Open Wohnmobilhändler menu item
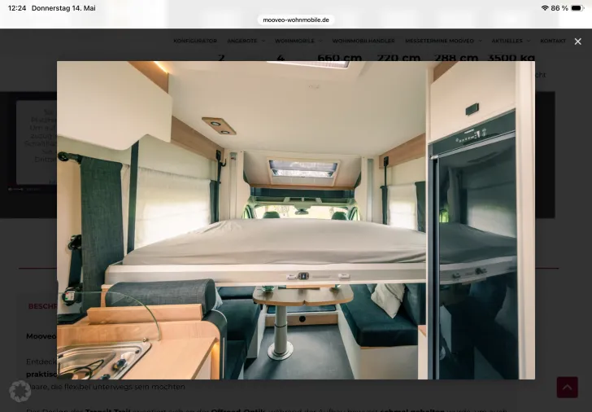 coord(363,41)
